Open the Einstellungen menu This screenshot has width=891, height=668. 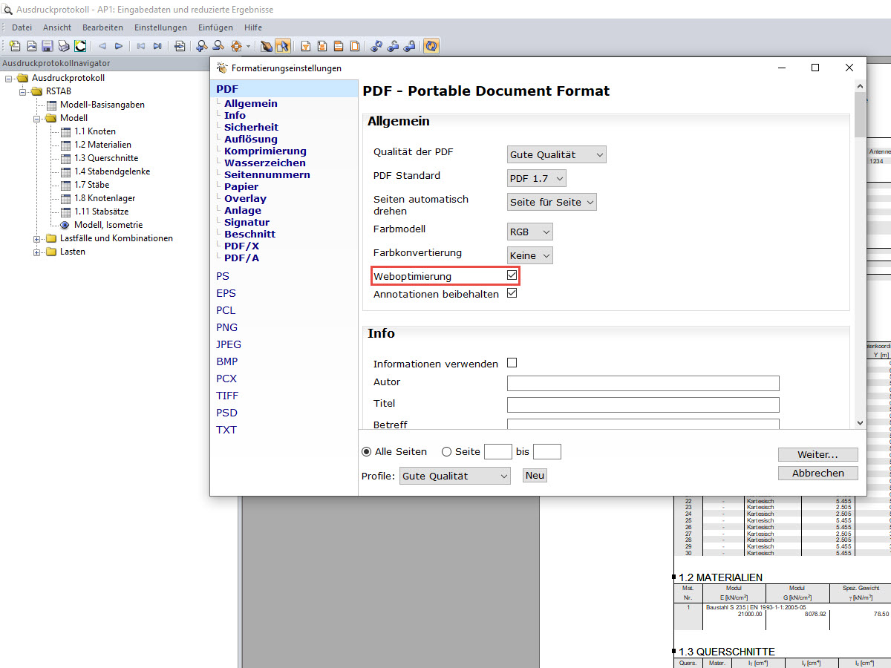point(160,27)
